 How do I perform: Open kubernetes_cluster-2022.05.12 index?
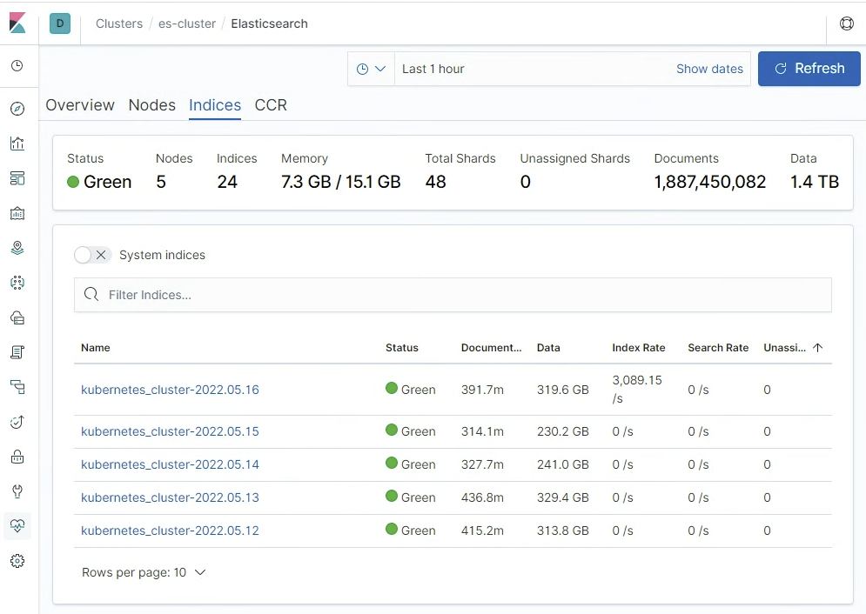point(170,531)
